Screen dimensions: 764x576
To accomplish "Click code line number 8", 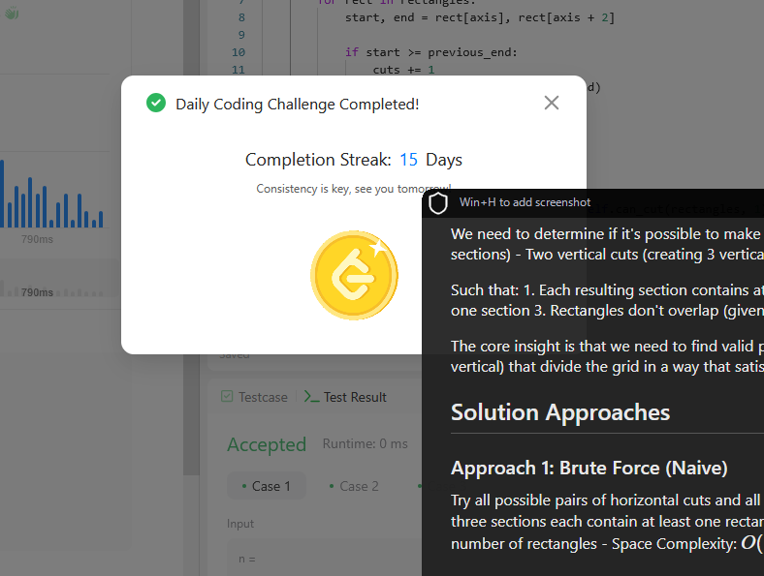I will point(241,17).
